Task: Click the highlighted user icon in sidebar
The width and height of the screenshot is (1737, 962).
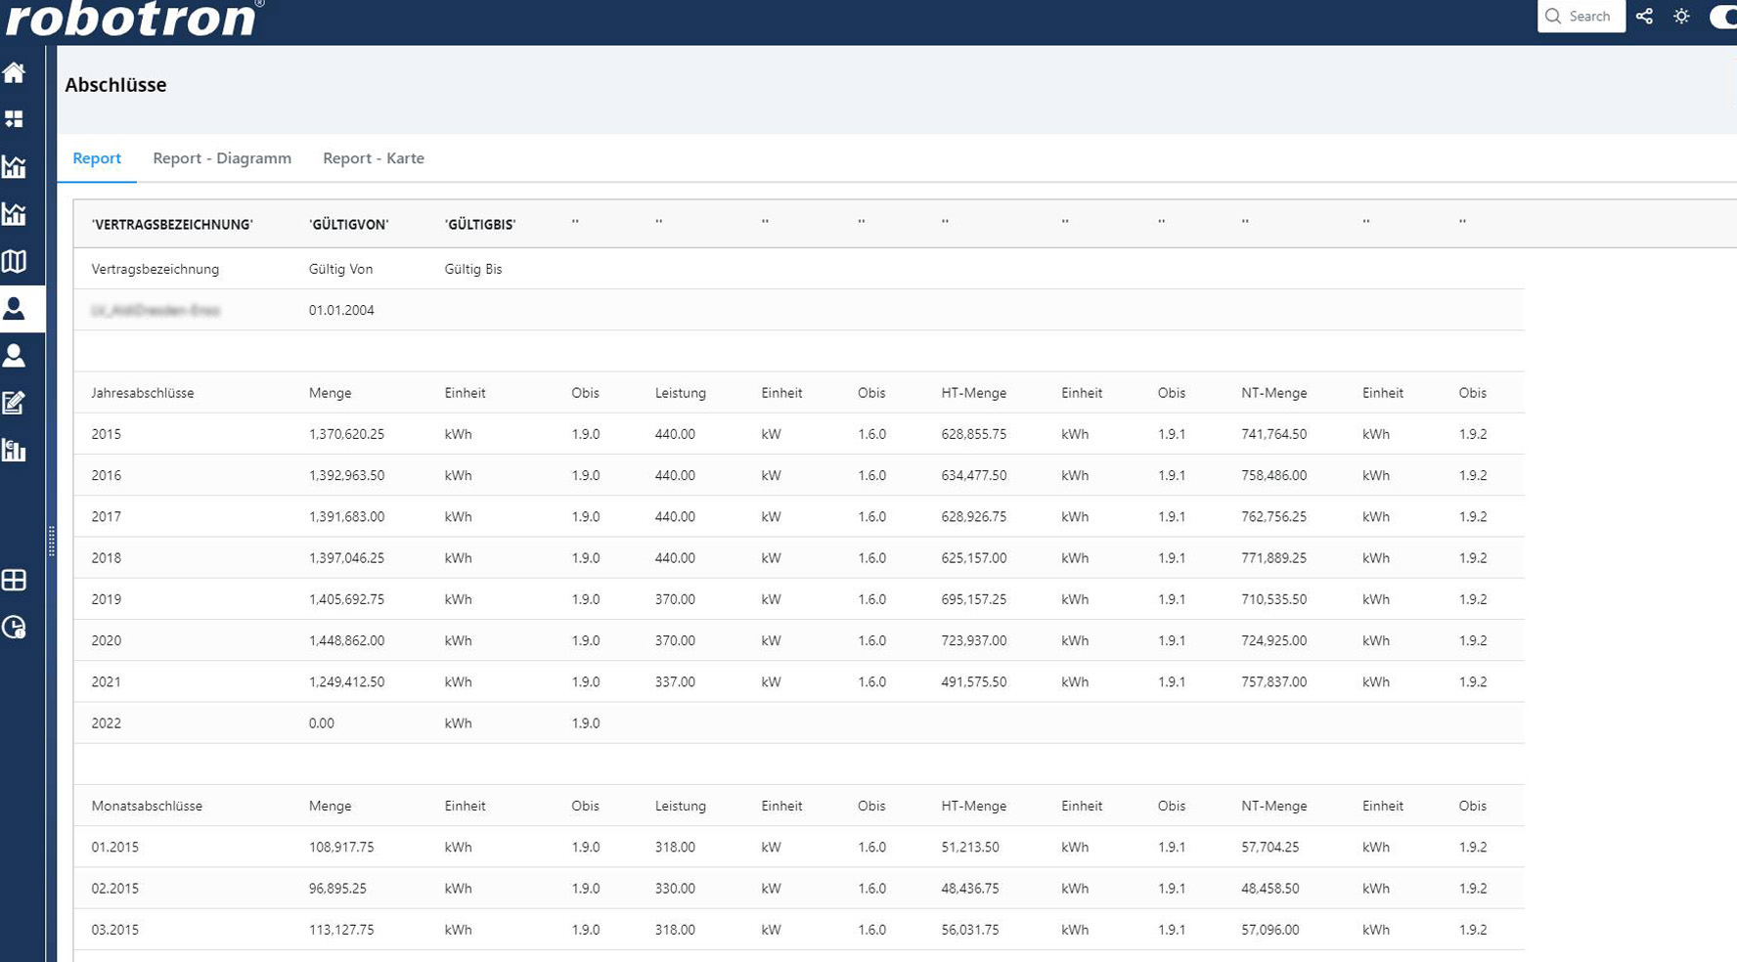Action: pos(15,309)
